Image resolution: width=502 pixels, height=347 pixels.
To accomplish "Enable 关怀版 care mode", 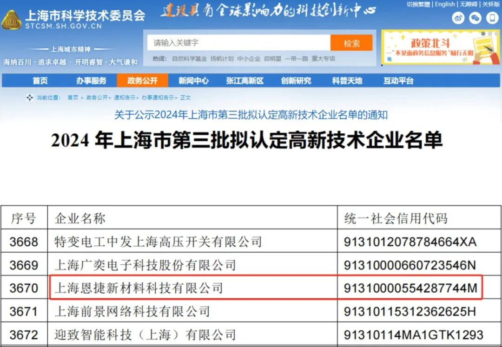I will (491, 4).
